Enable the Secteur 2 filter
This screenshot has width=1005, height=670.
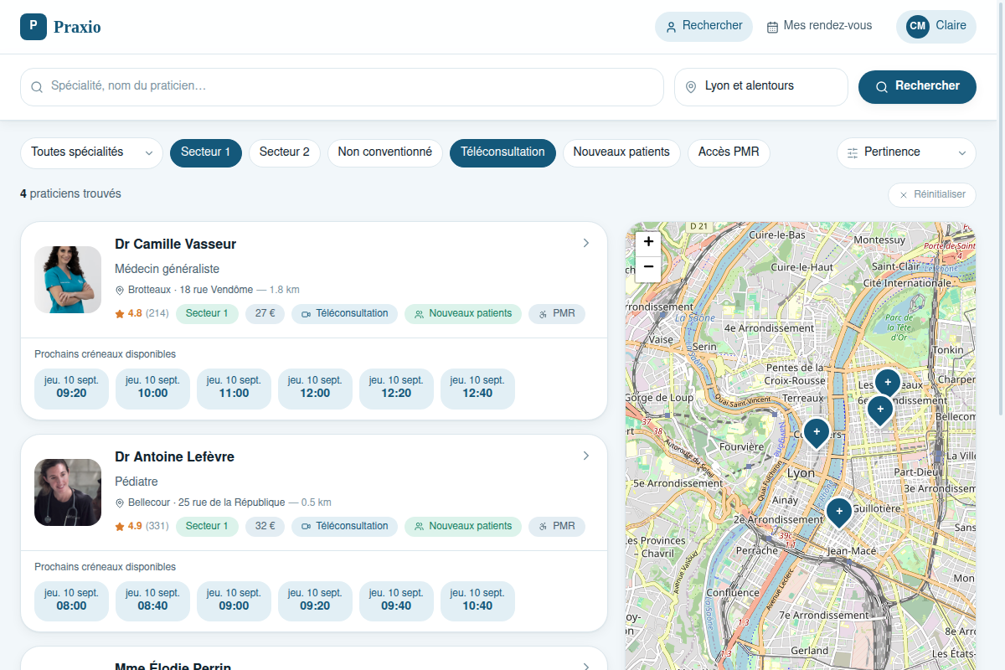click(284, 152)
